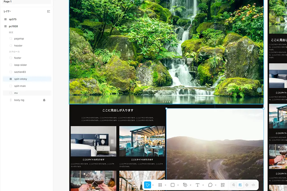Click heading ここに見出しが入ります in pc1920 frame
Screen dimensions: 287x191
click(x=118, y=110)
